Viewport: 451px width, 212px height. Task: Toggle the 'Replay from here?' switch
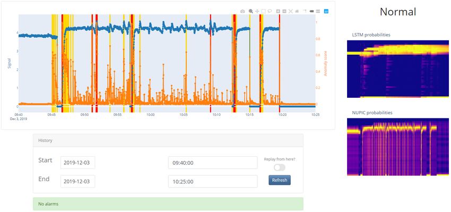280,168
